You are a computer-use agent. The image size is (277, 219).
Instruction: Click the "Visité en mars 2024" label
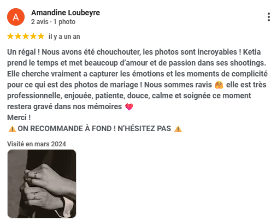[x=37, y=144]
